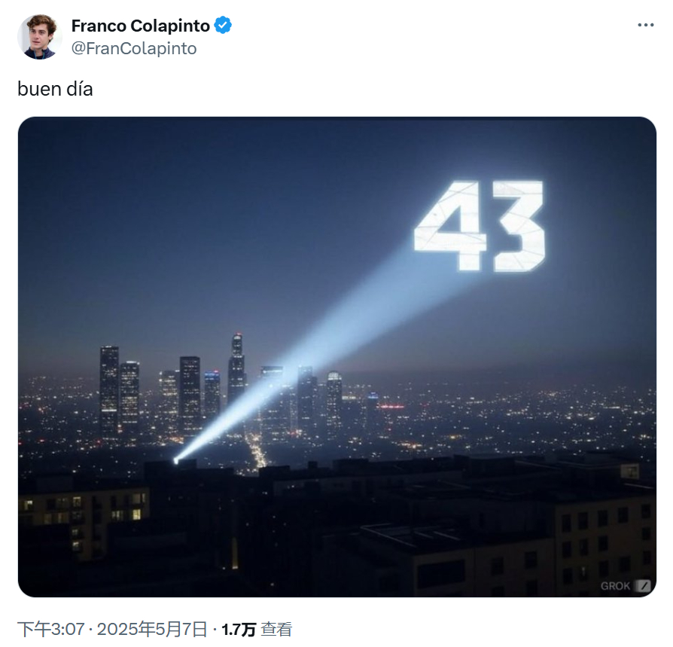Click the dark night sky area of the image

point(215,215)
